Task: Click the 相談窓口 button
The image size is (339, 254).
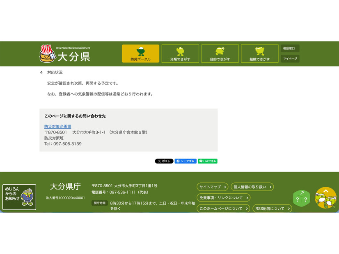Action: pyautogui.click(x=290, y=48)
